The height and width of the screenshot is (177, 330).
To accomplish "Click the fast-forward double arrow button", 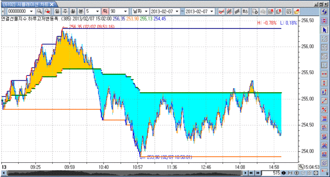I will (x=258, y=173).
